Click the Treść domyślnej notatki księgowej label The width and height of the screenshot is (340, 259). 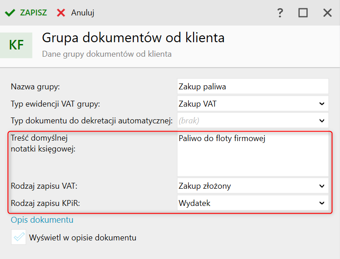[x=43, y=143]
